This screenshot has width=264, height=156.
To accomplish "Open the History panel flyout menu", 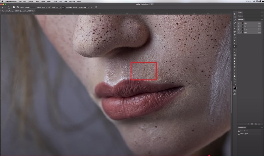I will point(262,12).
